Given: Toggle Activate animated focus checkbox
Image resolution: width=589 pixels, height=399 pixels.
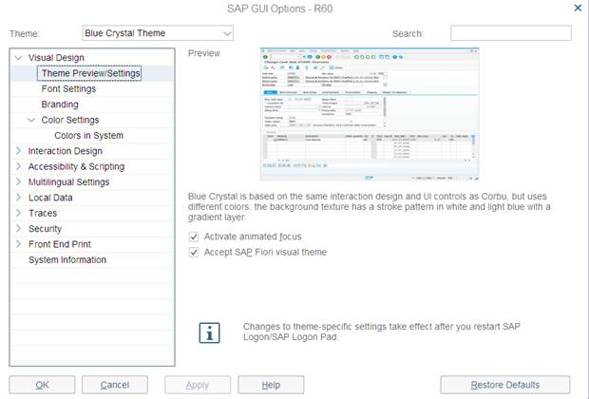Looking at the screenshot, I should [x=195, y=237].
